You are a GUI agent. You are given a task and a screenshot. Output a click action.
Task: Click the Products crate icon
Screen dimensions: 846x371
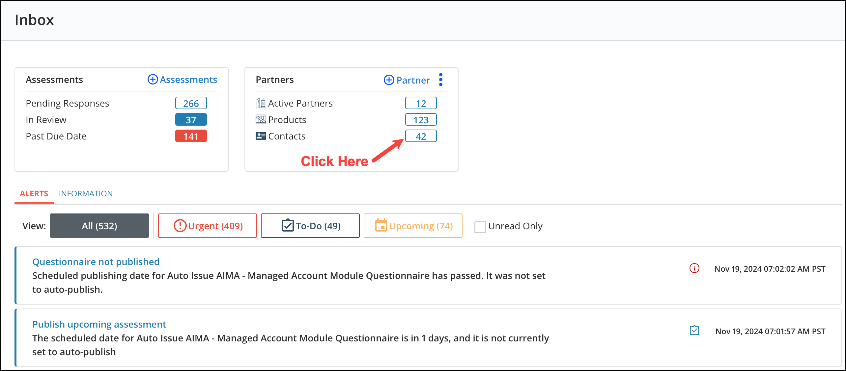[x=261, y=119]
